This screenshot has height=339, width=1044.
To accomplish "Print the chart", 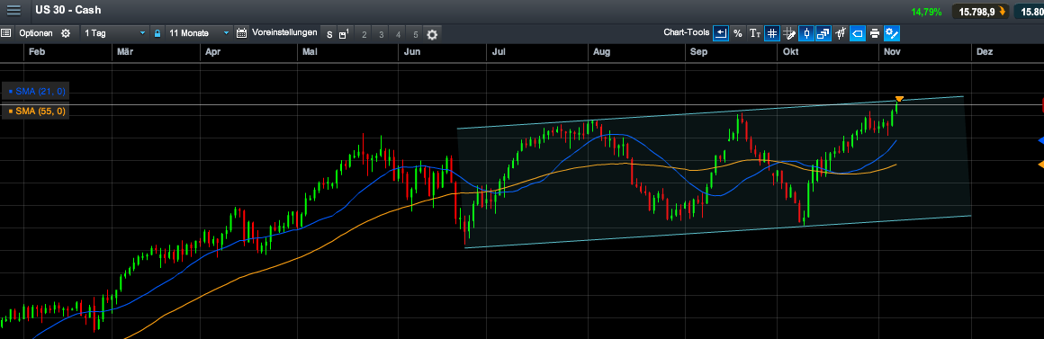I will (x=875, y=33).
